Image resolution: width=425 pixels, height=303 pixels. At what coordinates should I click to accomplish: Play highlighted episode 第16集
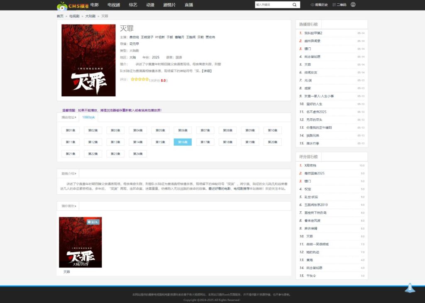click(x=183, y=142)
